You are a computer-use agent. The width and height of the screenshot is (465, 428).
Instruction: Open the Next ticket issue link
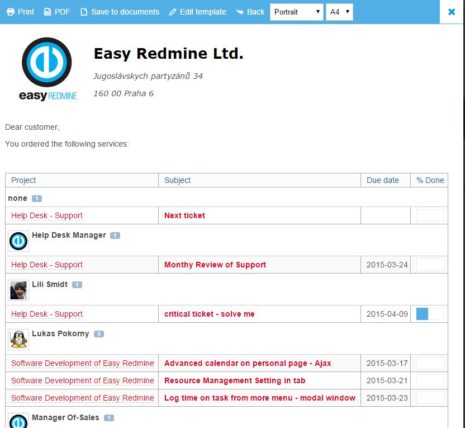(x=184, y=215)
